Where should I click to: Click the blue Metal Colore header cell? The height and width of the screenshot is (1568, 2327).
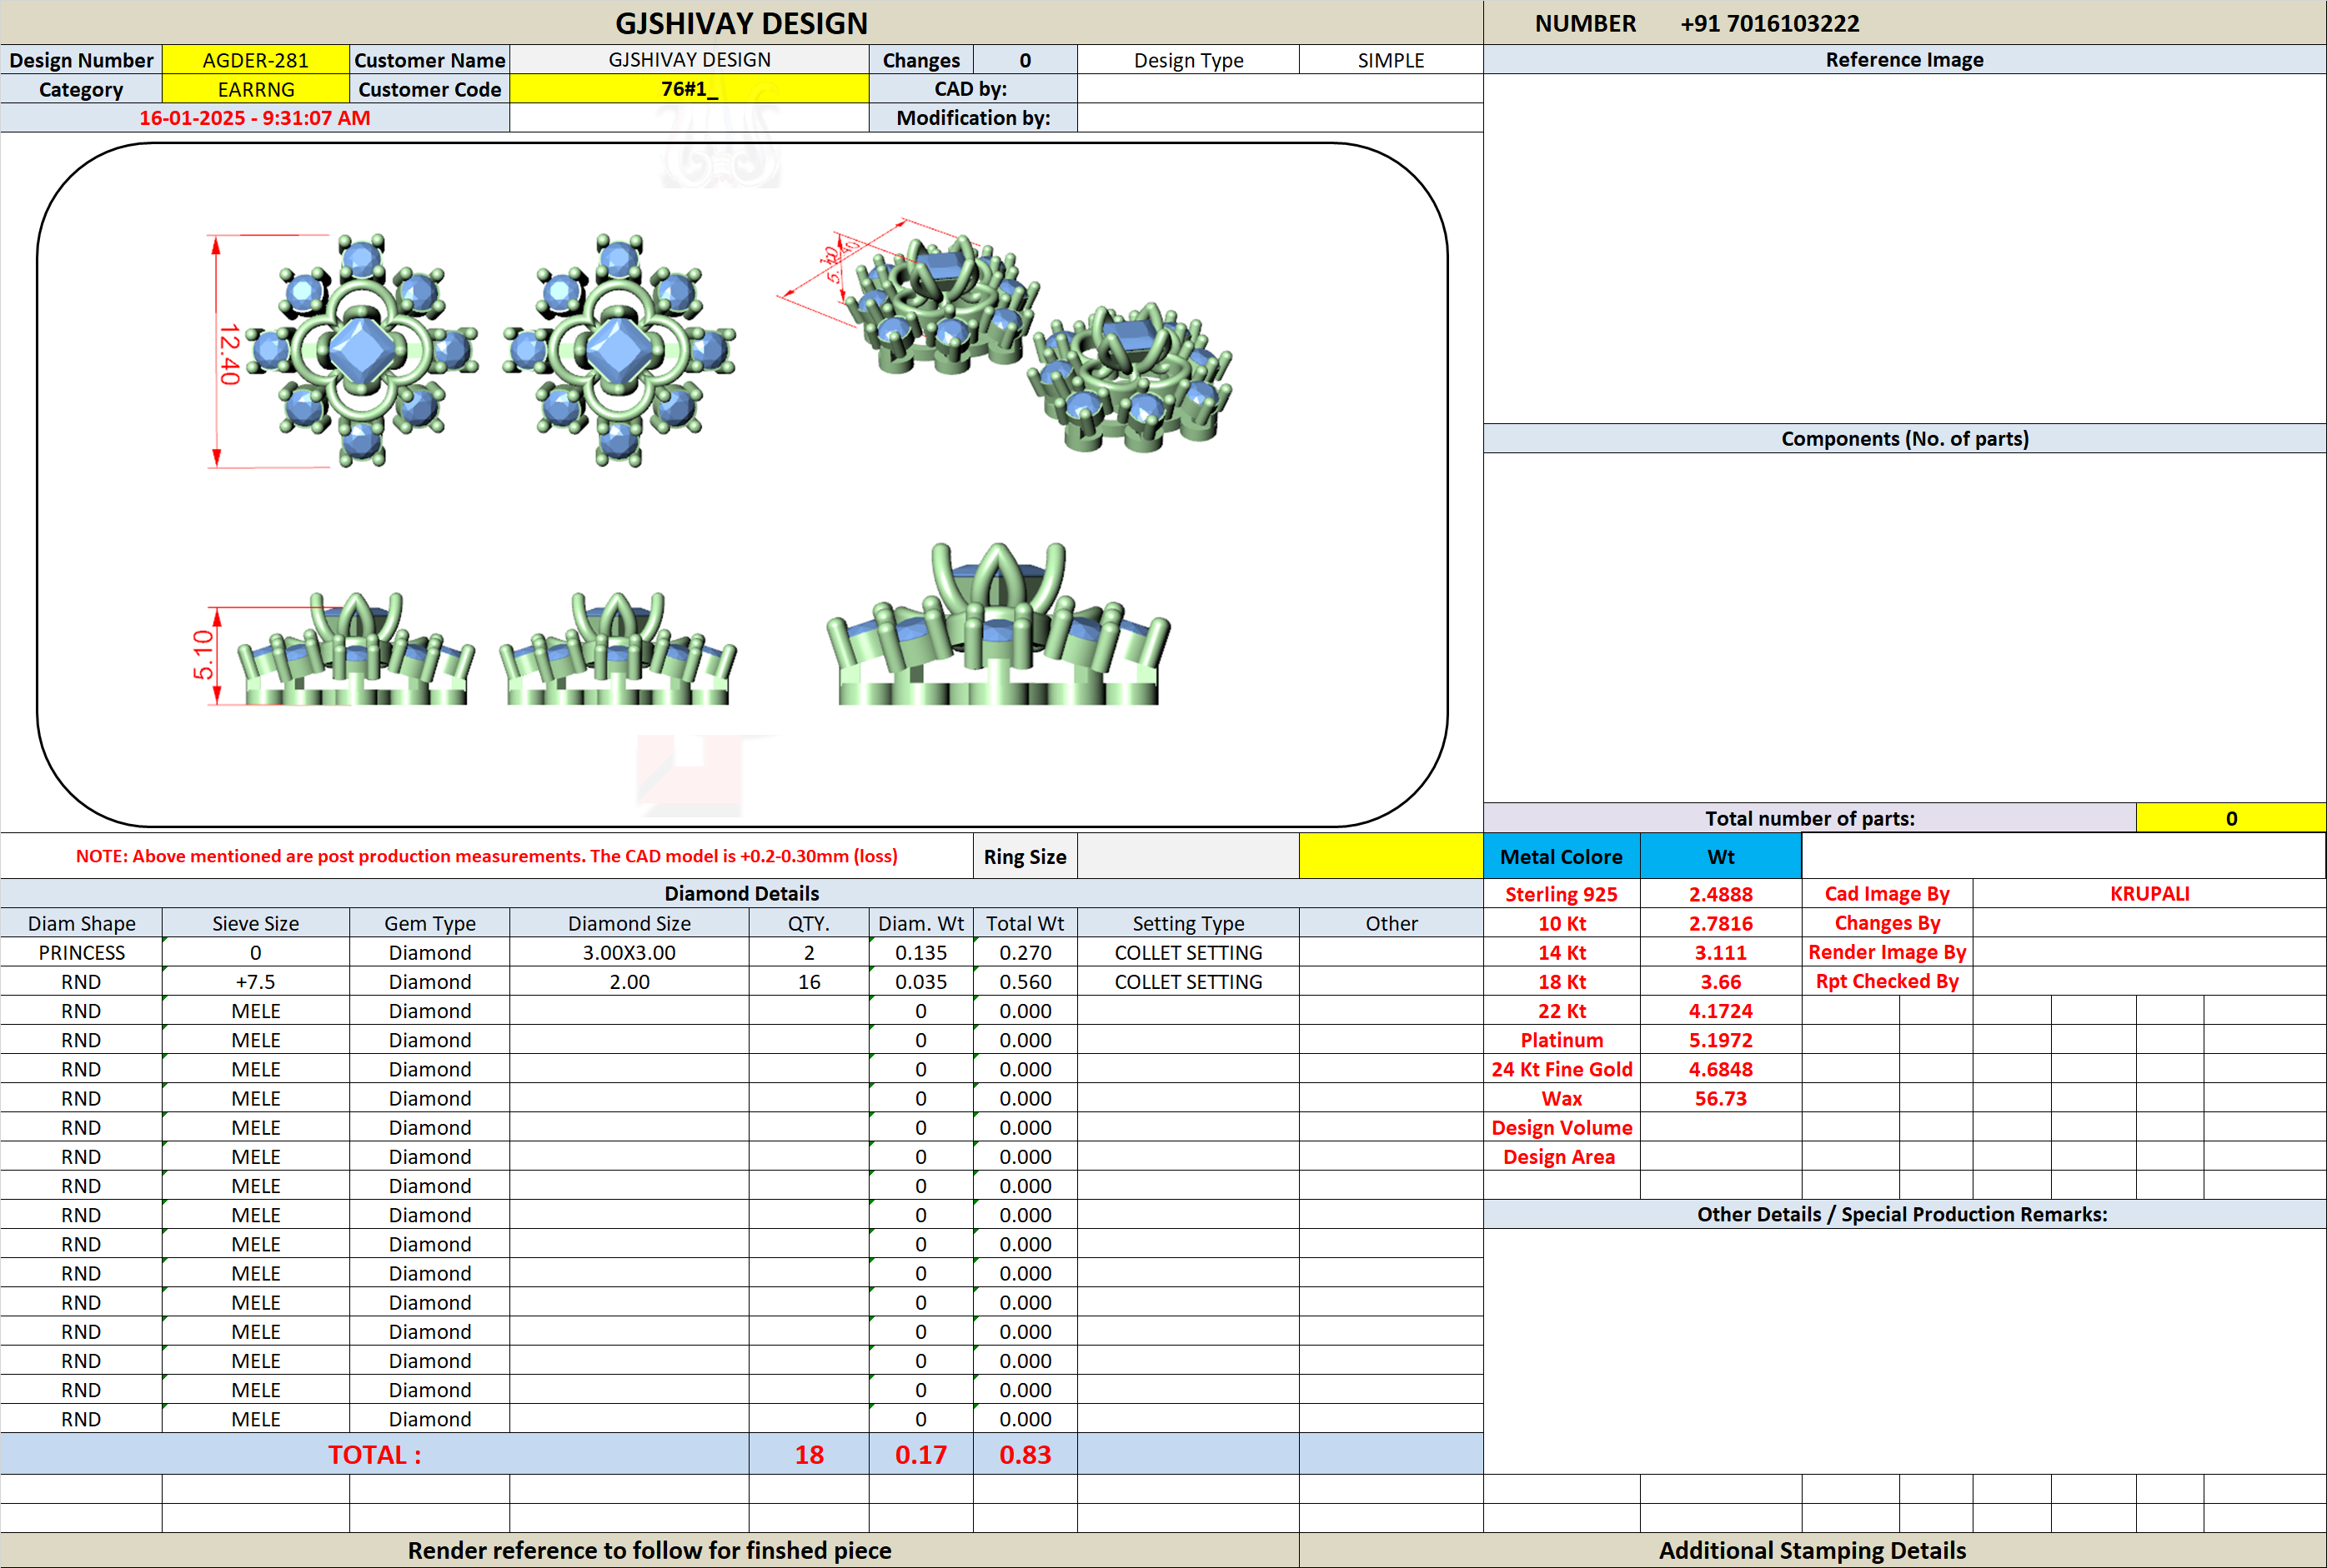1561,856
